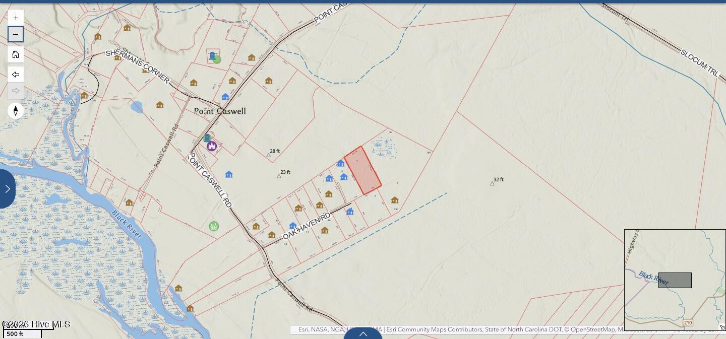Select the red highlighted parcel

(x=362, y=171)
